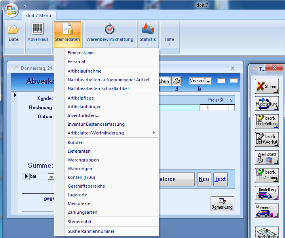Expand Artikelalter/Wertminderung submenu arrow
This screenshot has height=238, width=285.
154,133
